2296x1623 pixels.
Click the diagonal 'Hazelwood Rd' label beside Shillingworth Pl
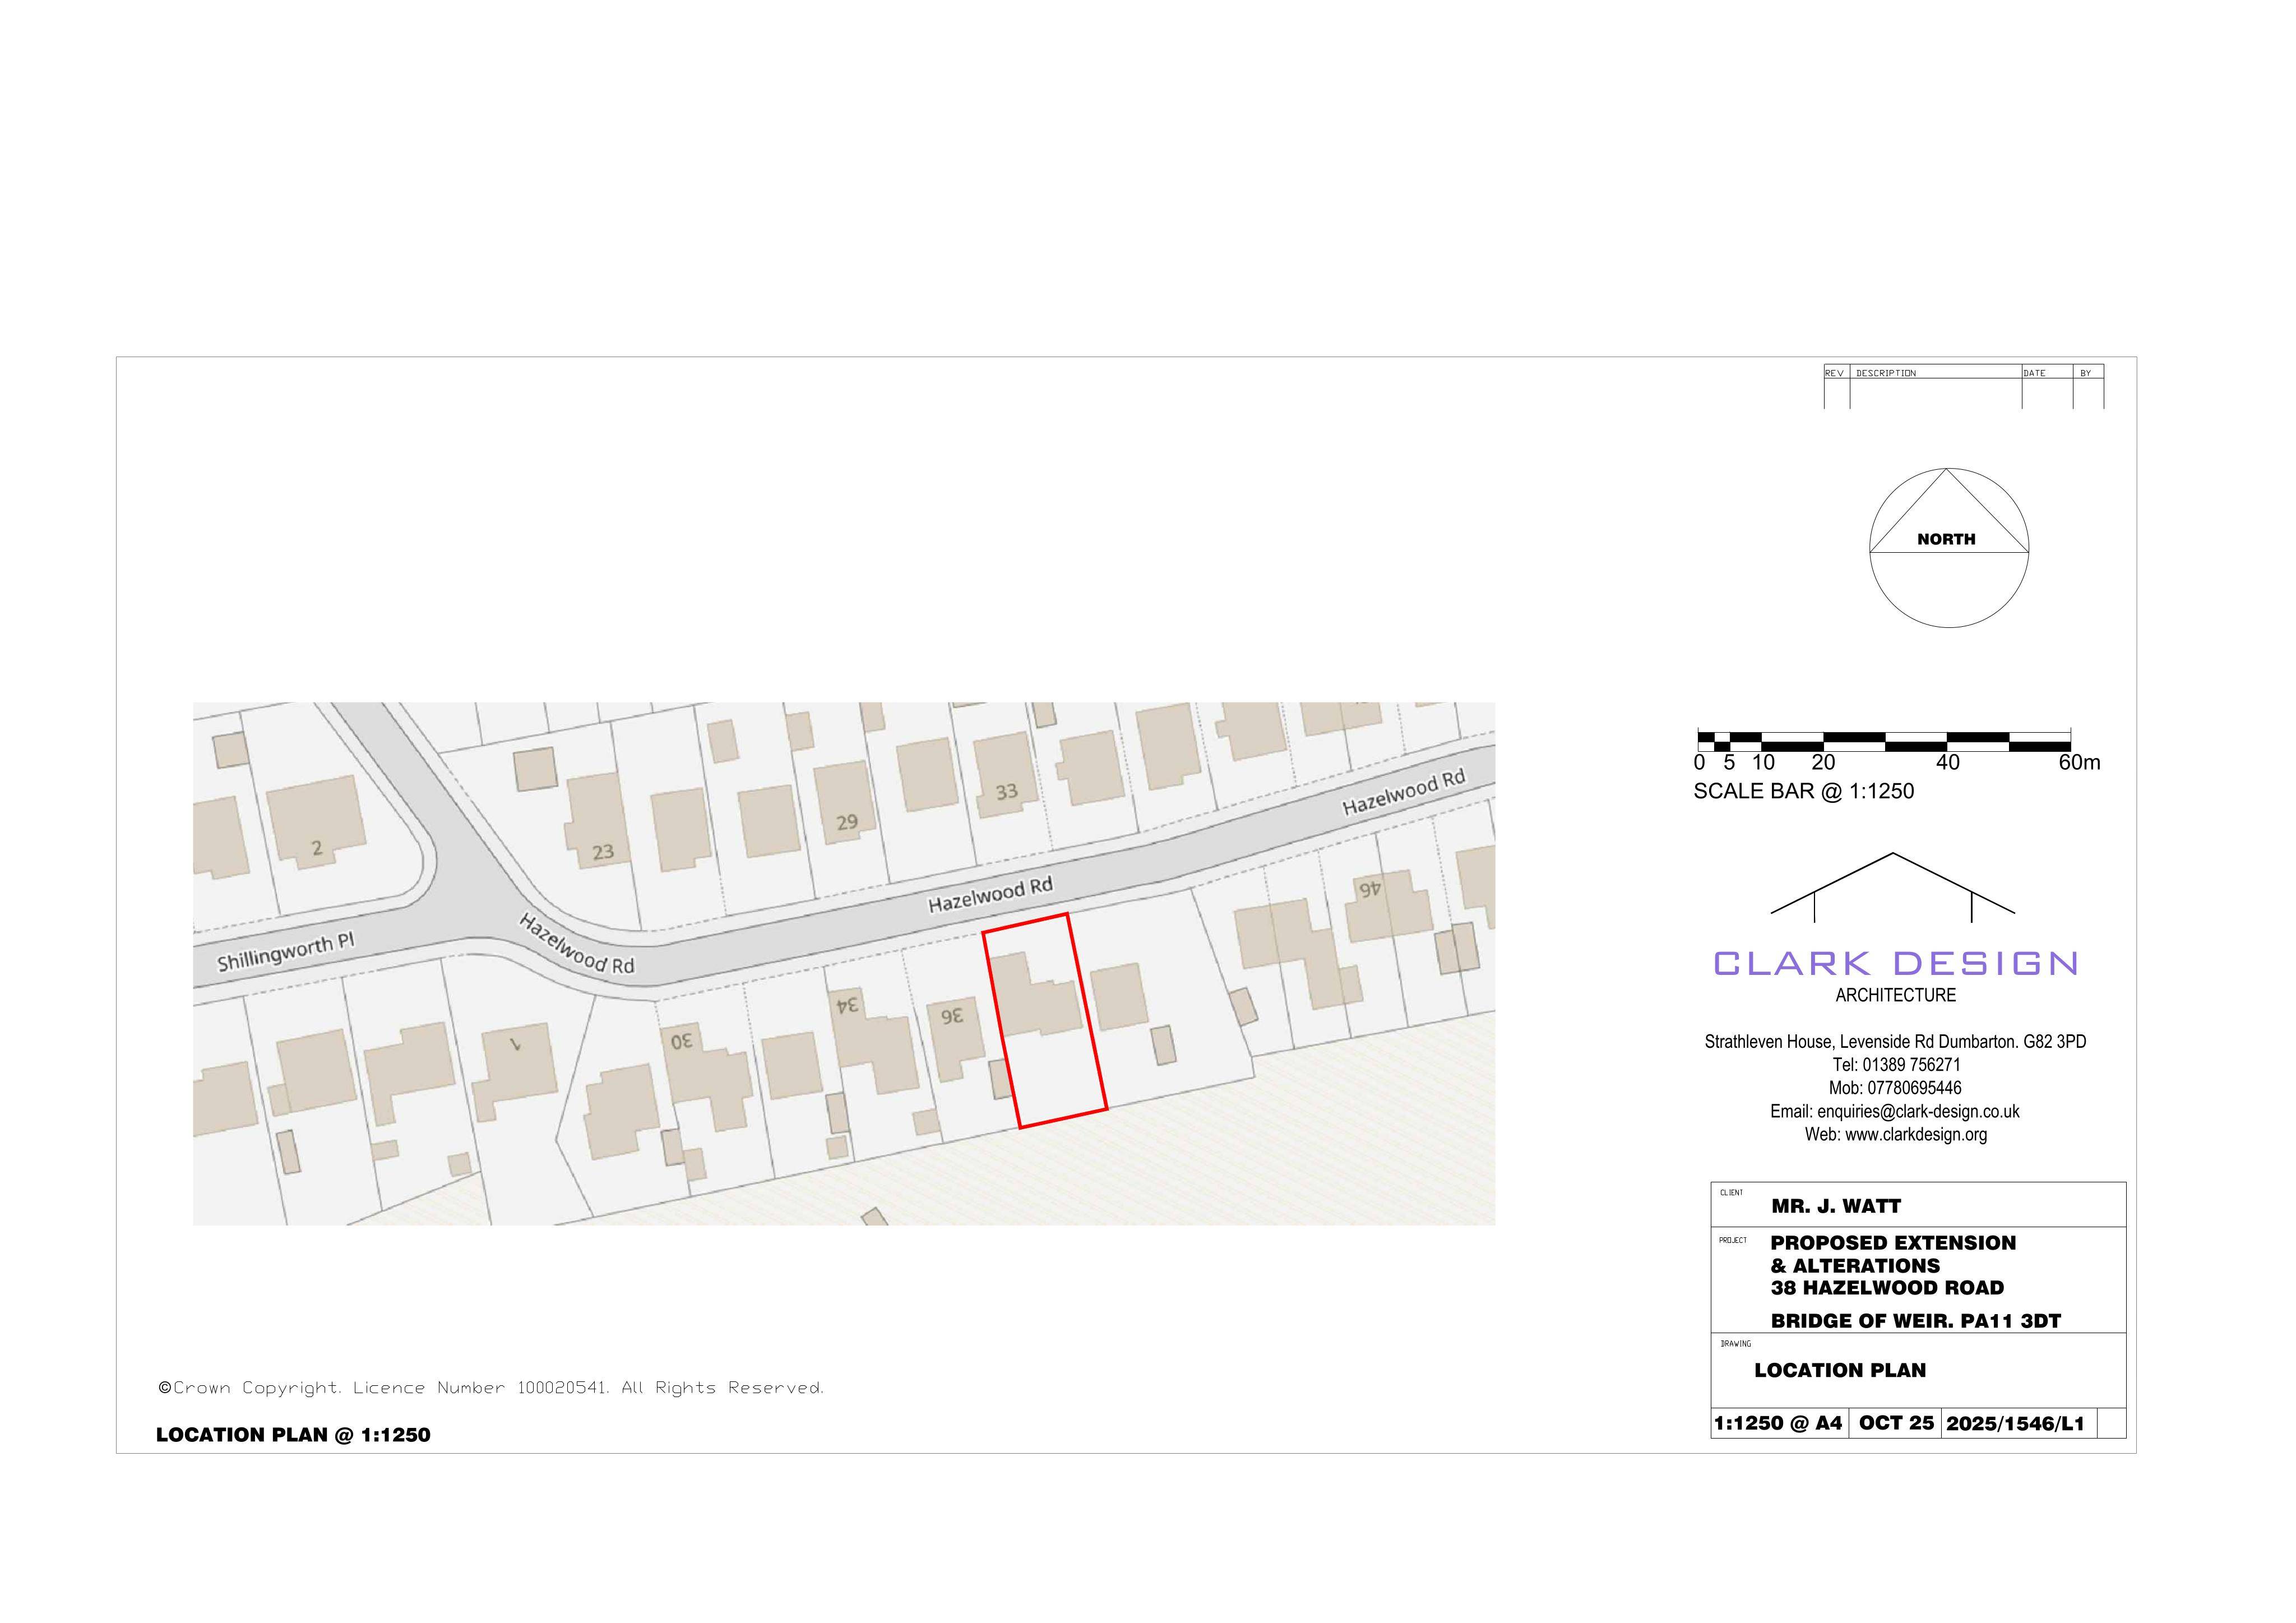tap(577, 943)
